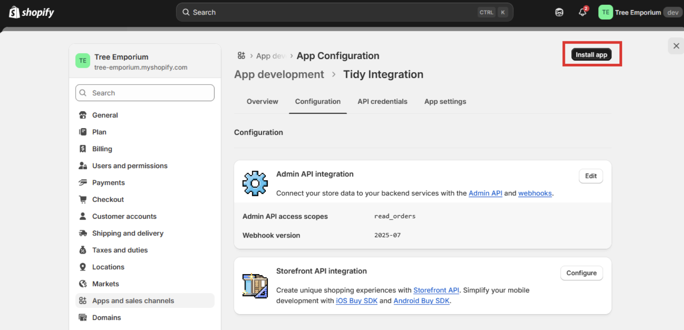Click the Shopify logo
This screenshot has width=684, height=330.
(x=32, y=12)
